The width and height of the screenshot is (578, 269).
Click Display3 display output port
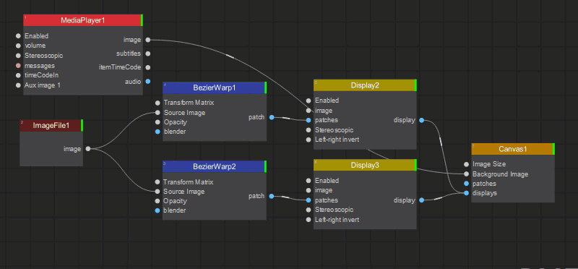[x=421, y=200]
